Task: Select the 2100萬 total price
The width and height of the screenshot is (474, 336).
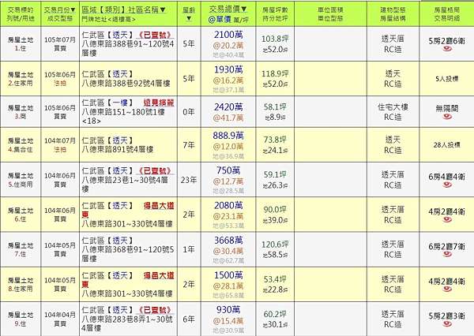Action: 228,35
